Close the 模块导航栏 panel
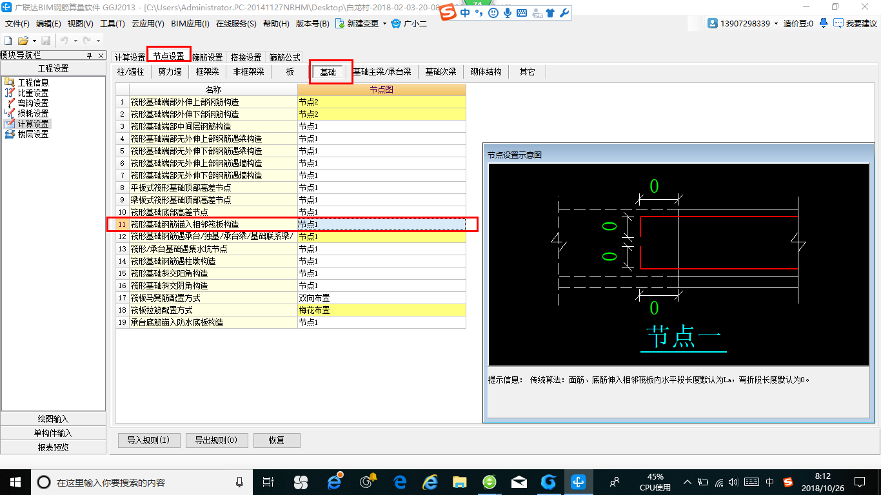Screen dimensions: 881x495 click(x=101, y=55)
